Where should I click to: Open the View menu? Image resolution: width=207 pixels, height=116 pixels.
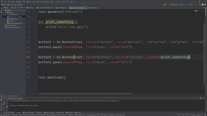click(13, 2)
